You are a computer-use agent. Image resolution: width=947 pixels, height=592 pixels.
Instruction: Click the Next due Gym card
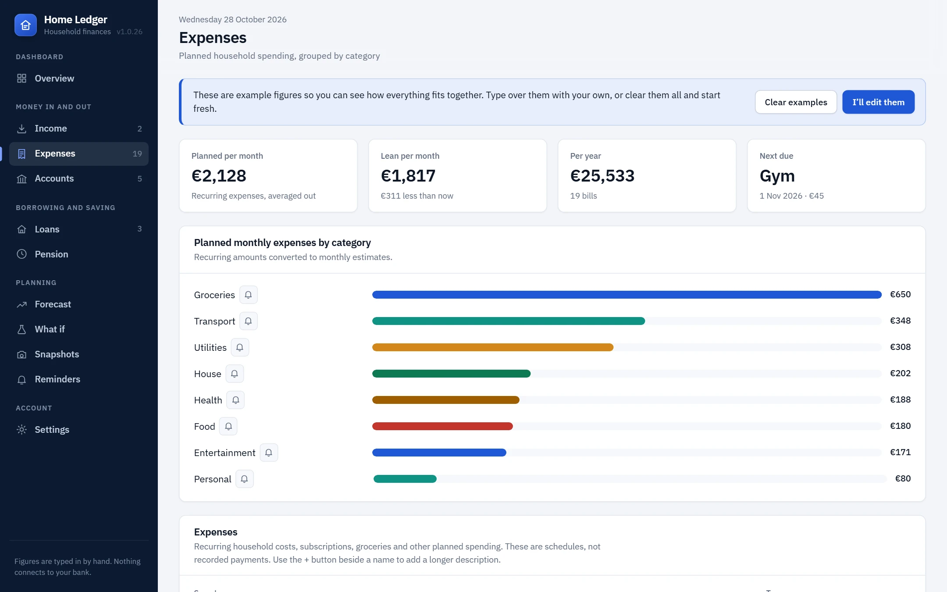(x=837, y=176)
